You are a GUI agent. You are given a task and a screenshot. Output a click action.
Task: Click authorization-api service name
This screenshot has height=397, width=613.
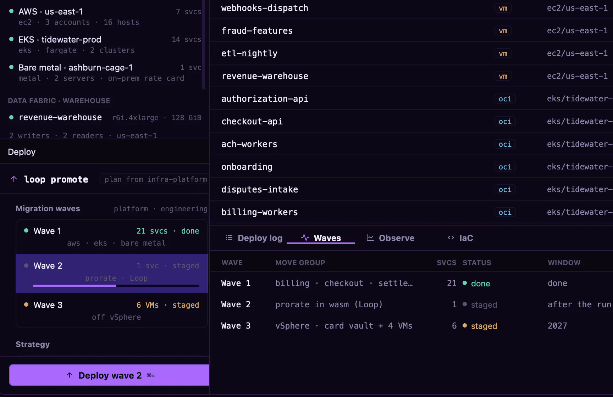pyautogui.click(x=265, y=99)
